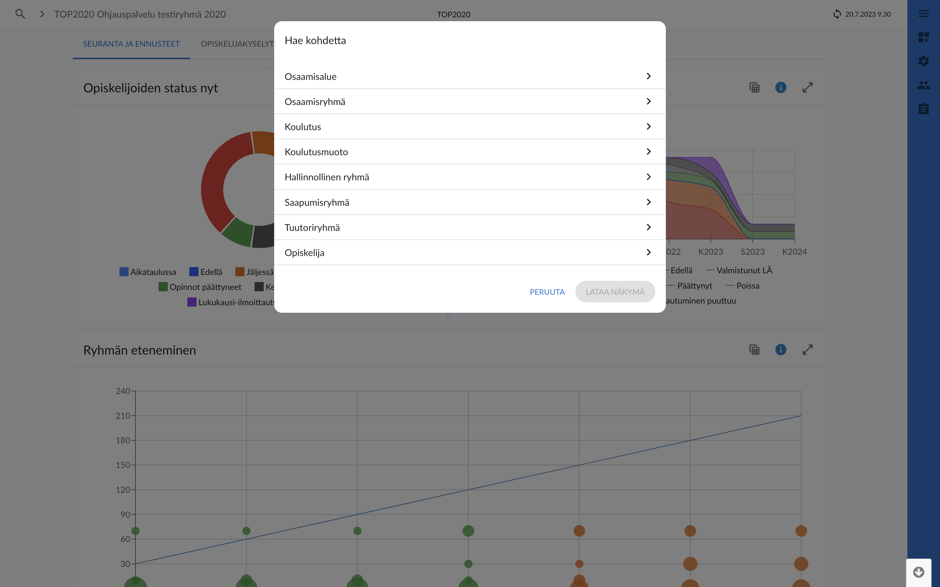
Task: Click the Opiskelijoiden status nyt heading
Action: 150,88
